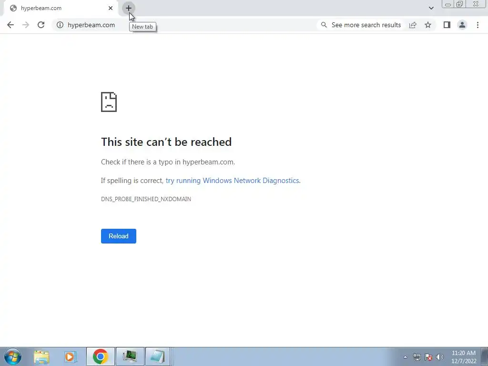The width and height of the screenshot is (488, 366).
Task: Open the Chrome profile avatar menu
Action: (x=462, y=25)
